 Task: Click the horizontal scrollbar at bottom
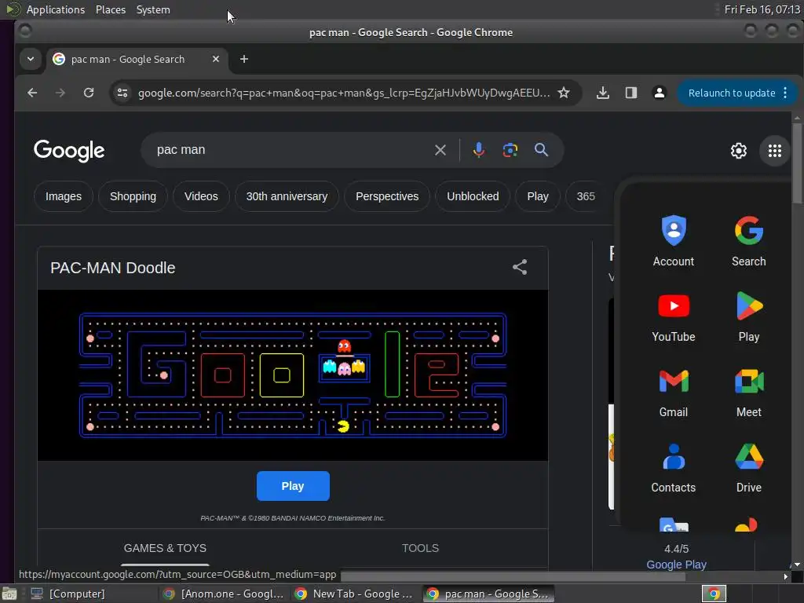513,576
